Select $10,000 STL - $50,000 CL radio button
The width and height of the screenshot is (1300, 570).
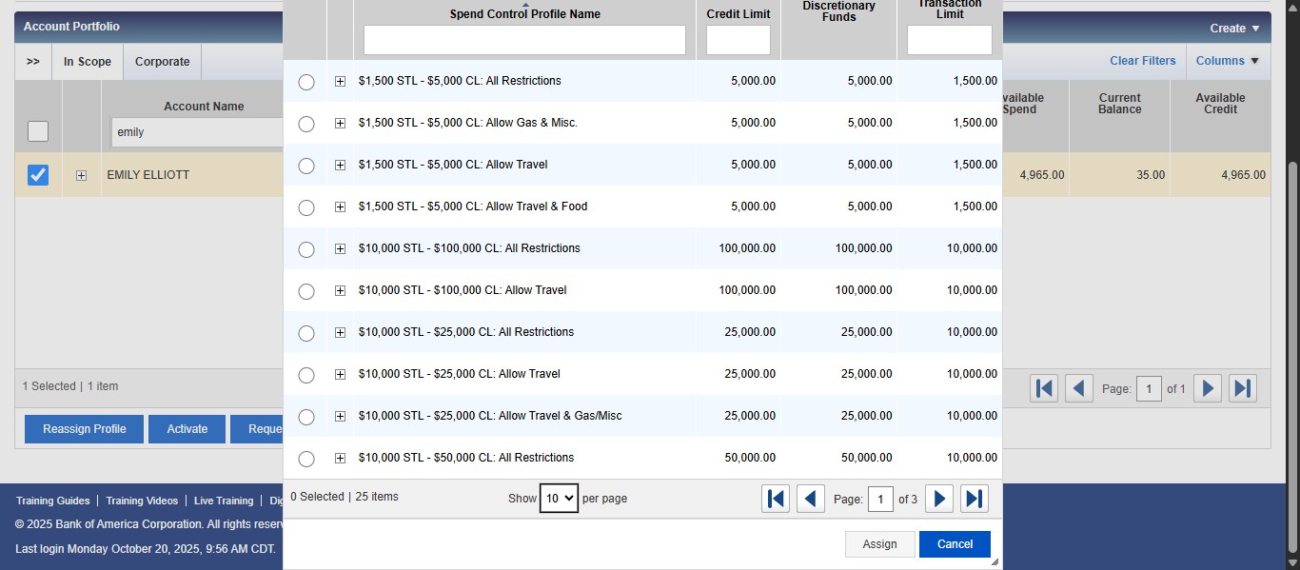(x=306, y=459)
